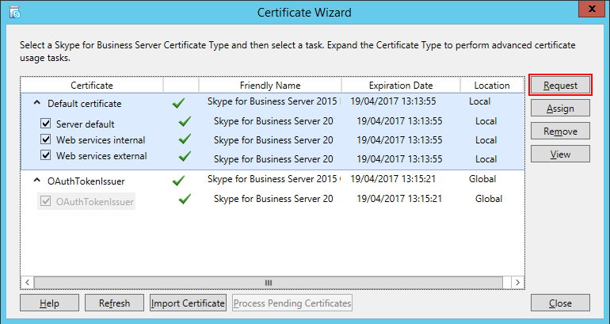Click green checkmark beside Server default
Viewport: 610px width, 324px height.
click(x=185, y=121)
